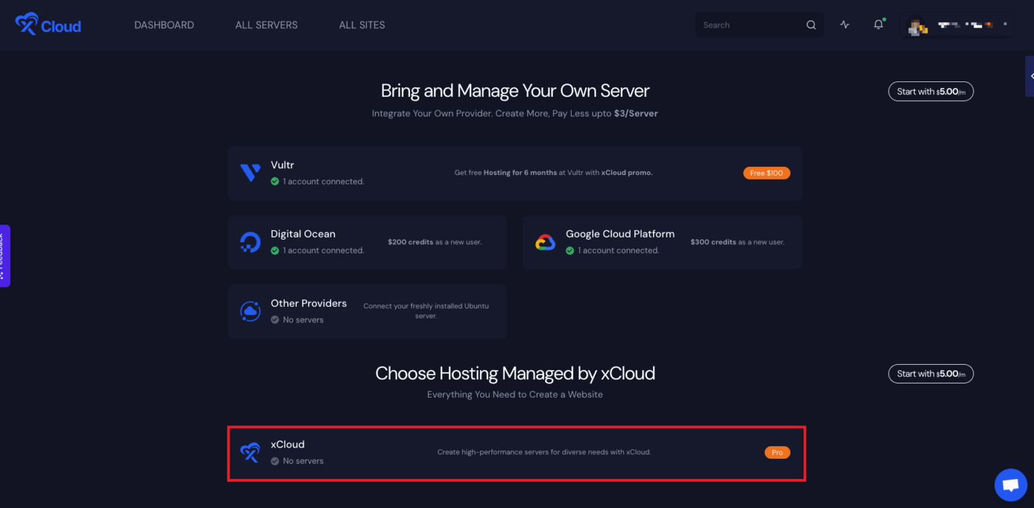Click the Other Providers cloud icon
The width and height of the screenshot is (1034, 508).
tap(250, 311)
